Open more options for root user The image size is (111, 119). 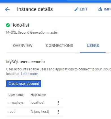(x=58, y=112)
